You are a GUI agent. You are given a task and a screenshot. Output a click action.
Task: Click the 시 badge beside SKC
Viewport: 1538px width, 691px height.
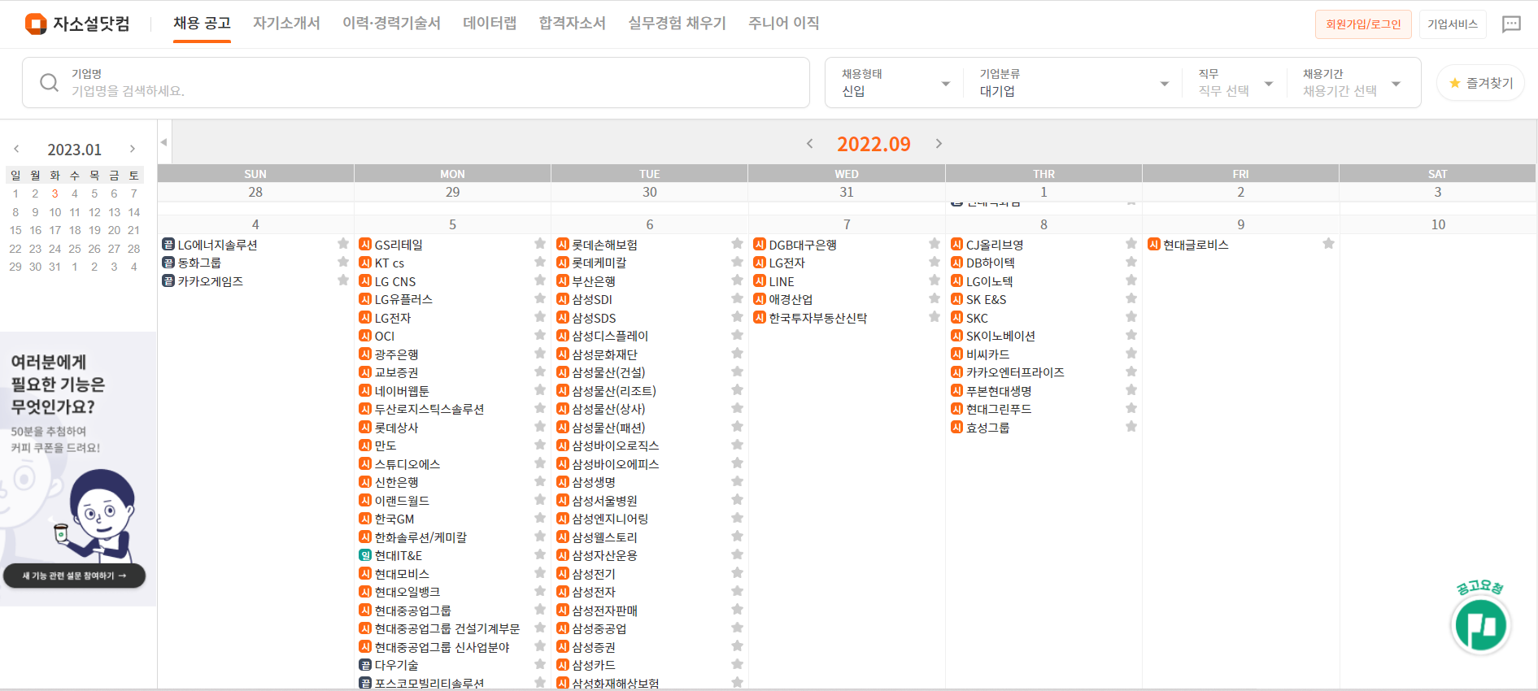coord(957,317)
